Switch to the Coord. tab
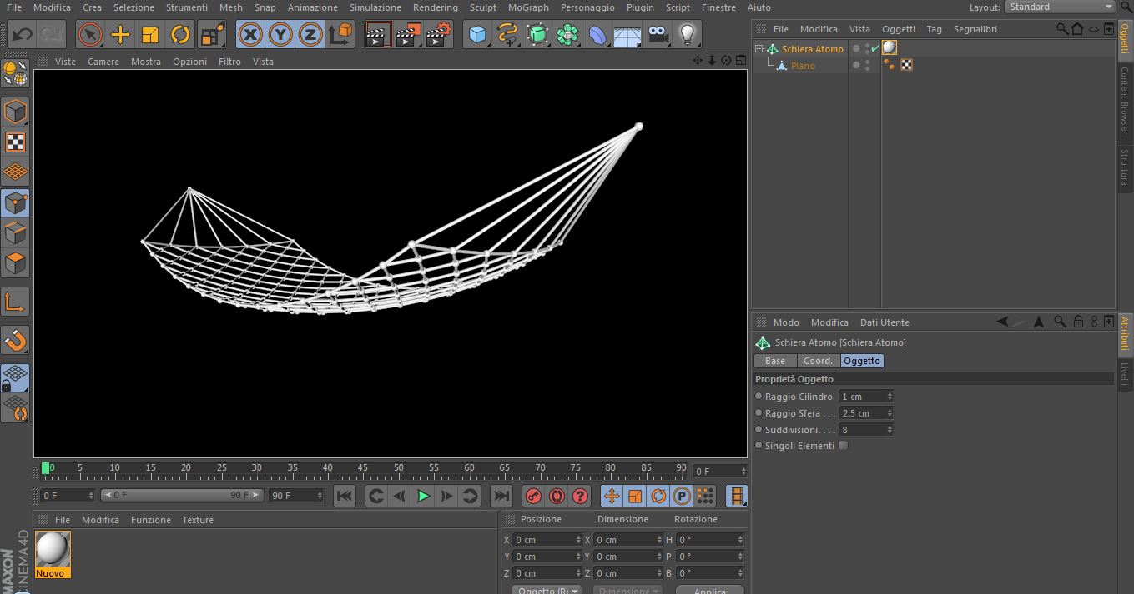1134x594 pixels. 818,361
